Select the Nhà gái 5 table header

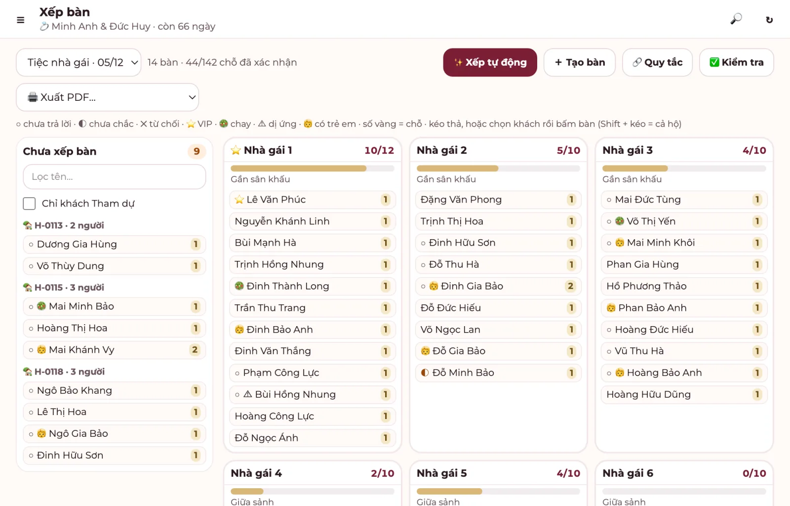[x=498, y=473]
